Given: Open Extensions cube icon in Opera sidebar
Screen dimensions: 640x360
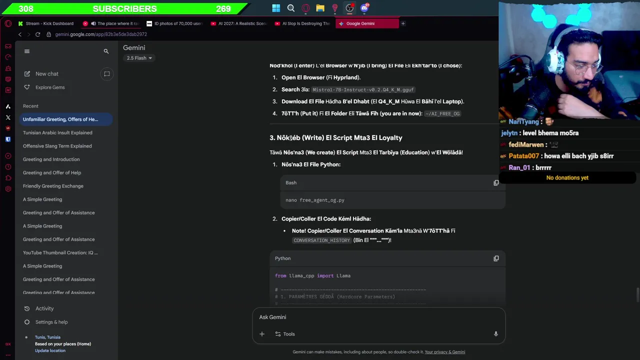Looking at the screenshot, I should pyautogui.click(x=8, y=178).
